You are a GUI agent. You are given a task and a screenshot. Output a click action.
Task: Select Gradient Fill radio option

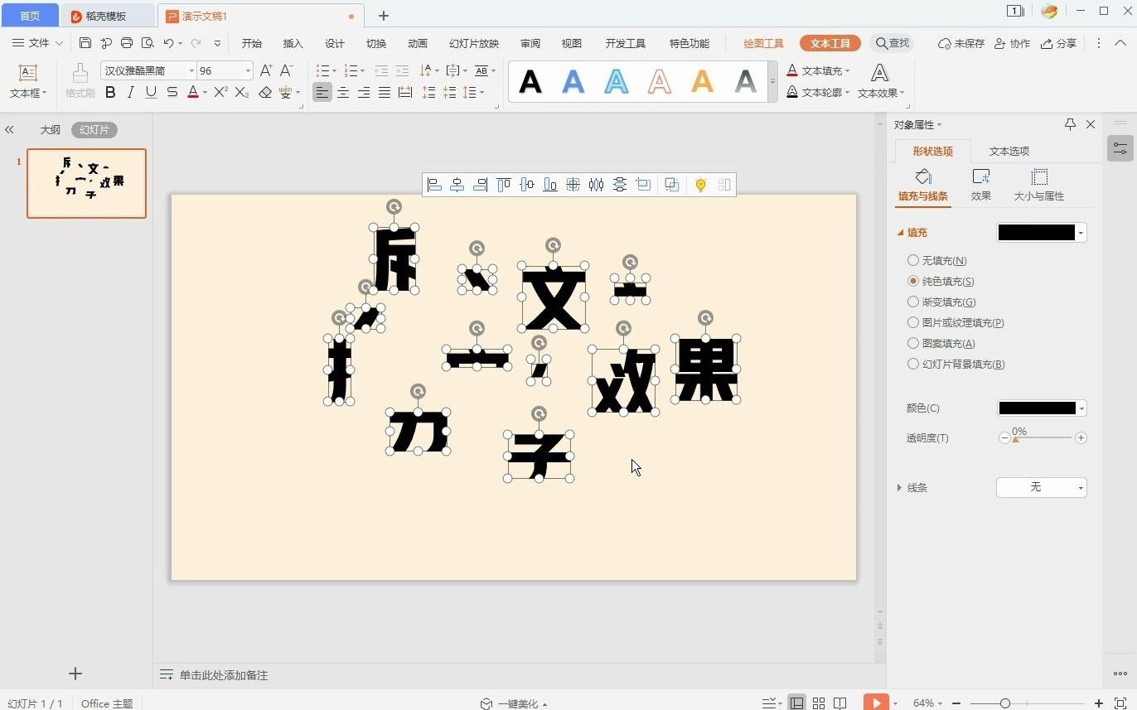[913, 302]
